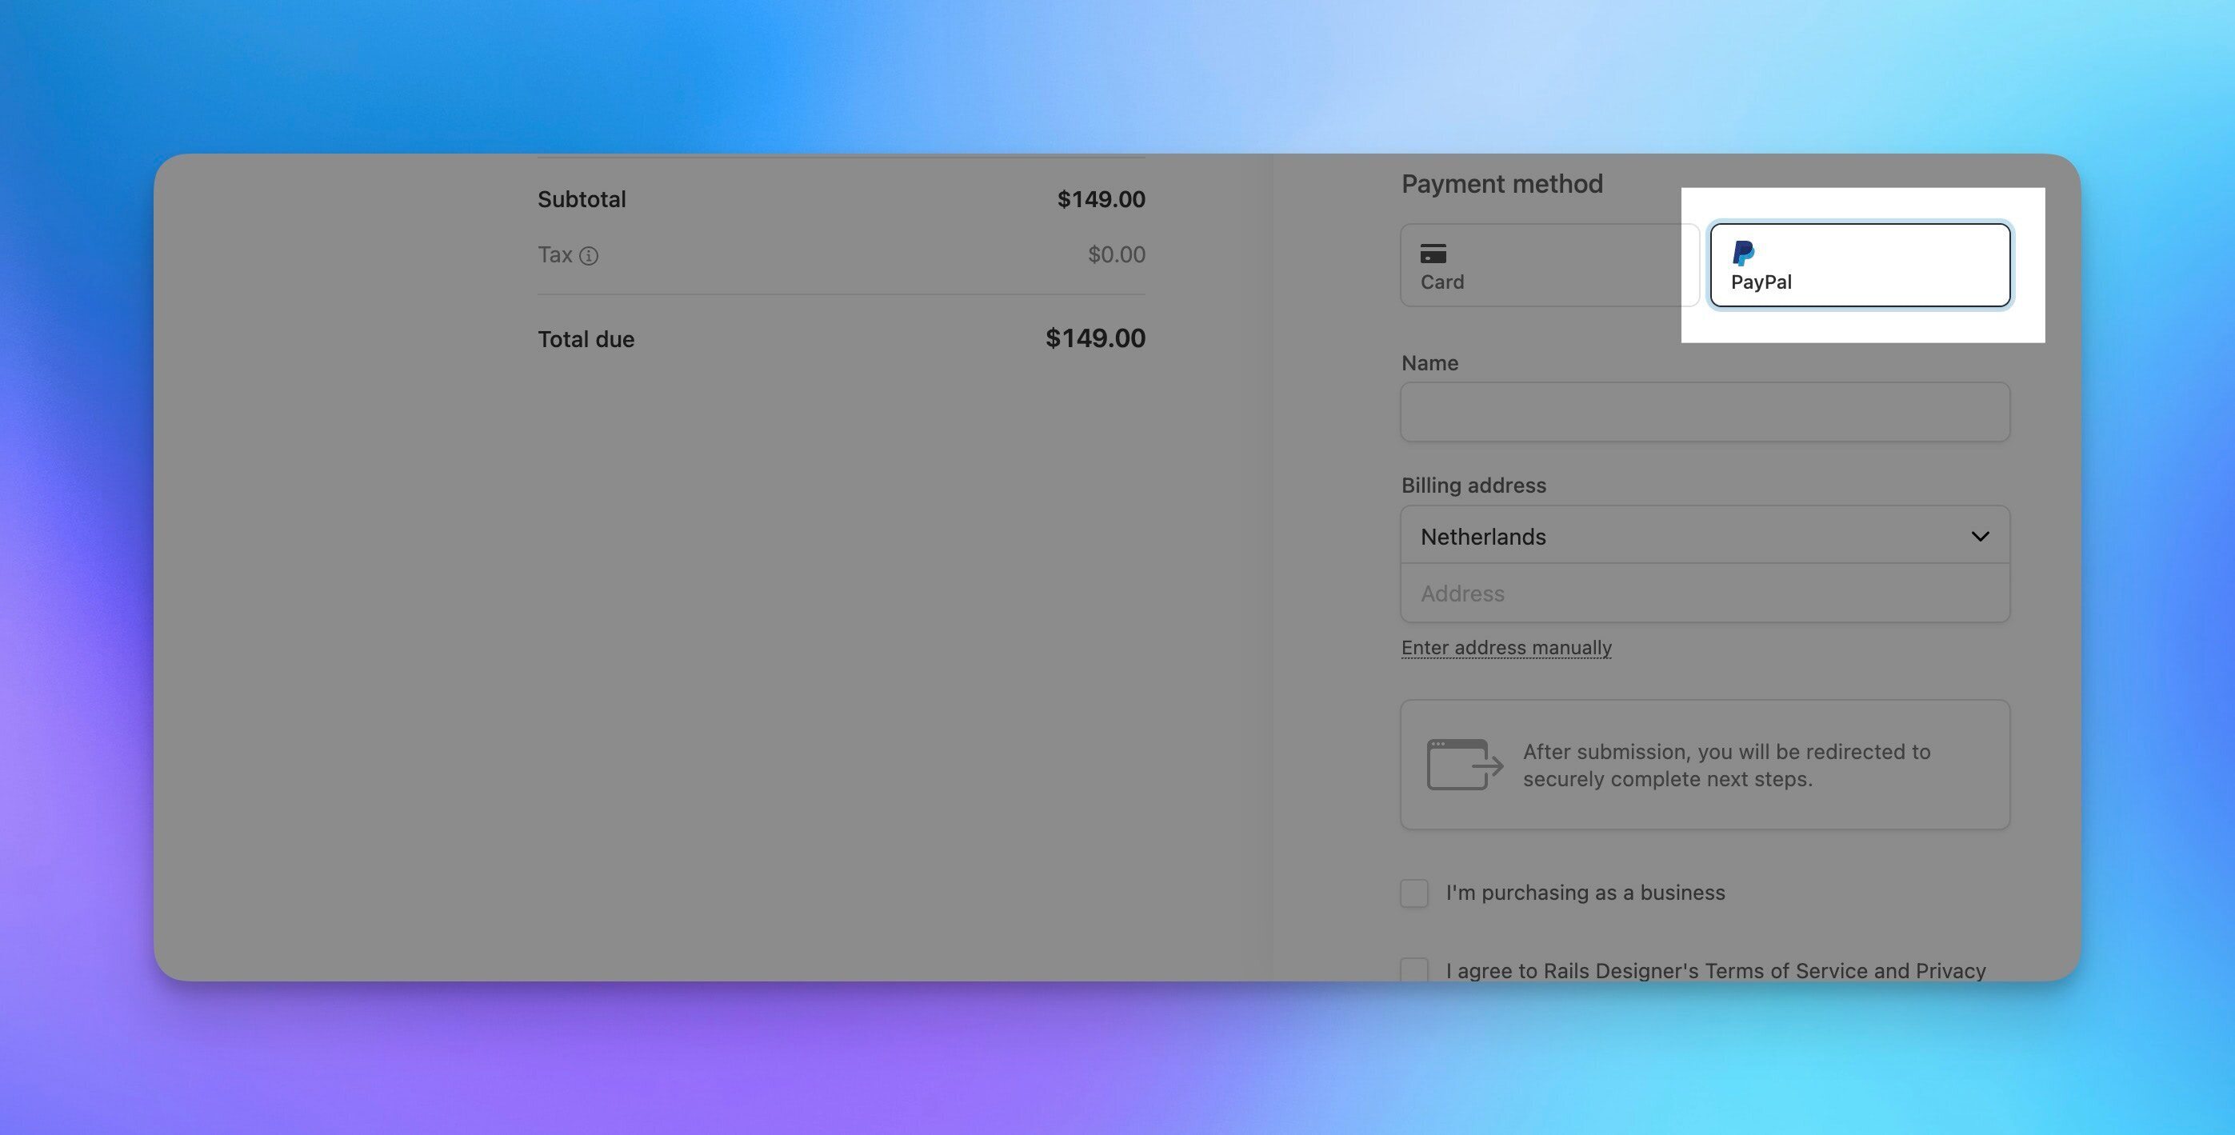Click inside the Name input field
This screenshot has width=2235, height=1135.
click(1703, 411)
